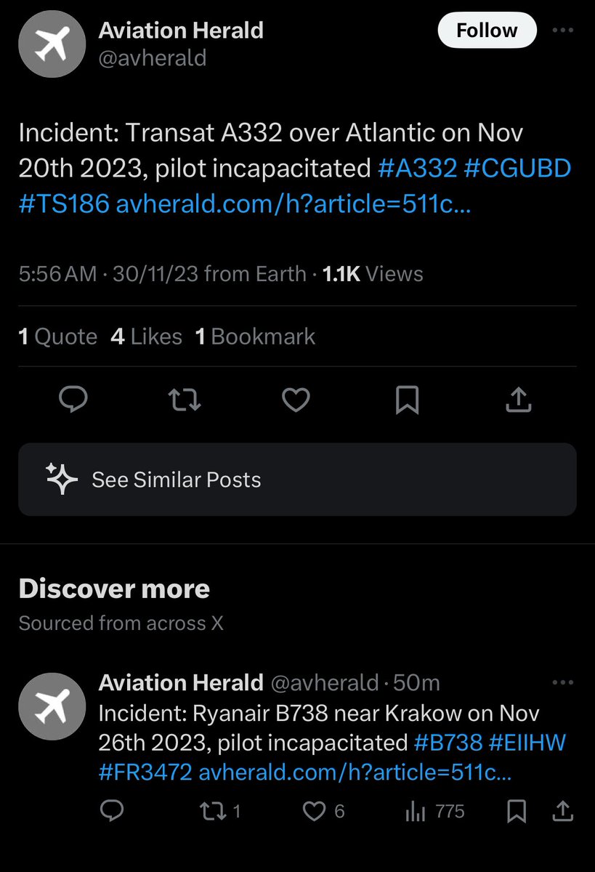Like the Ryanair B738 incident post
The height and width of the screenshot is (872, 595).
tap(315, 811)
